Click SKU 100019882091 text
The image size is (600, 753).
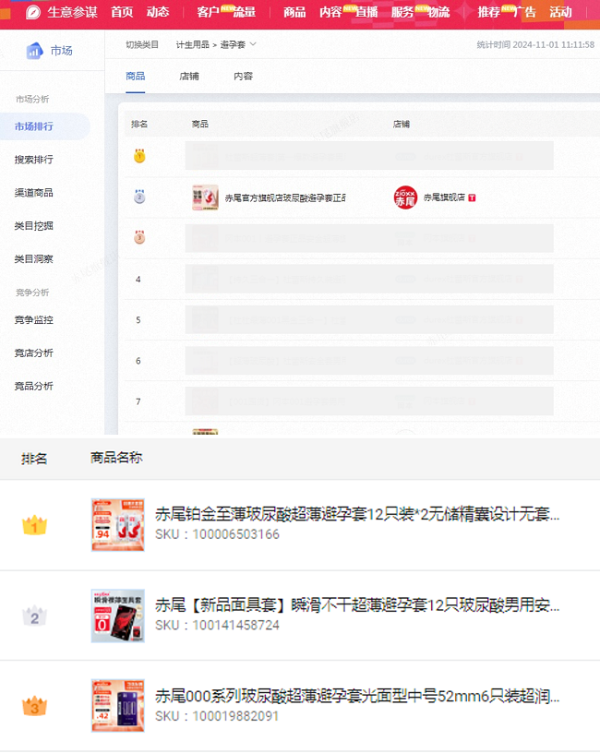[217, 716]
